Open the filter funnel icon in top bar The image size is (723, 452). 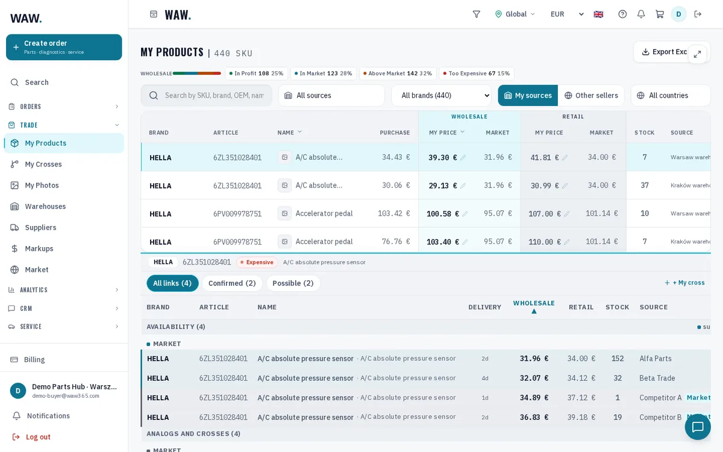tap(476, 14)
